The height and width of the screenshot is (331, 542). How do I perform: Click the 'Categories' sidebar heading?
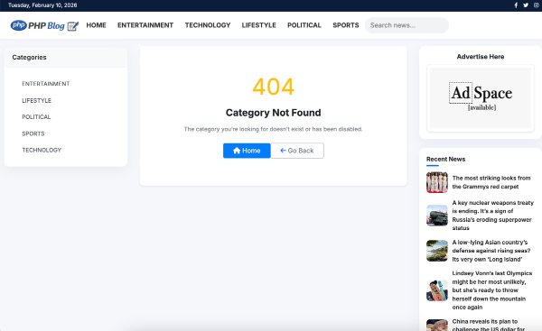coord(30,58)
